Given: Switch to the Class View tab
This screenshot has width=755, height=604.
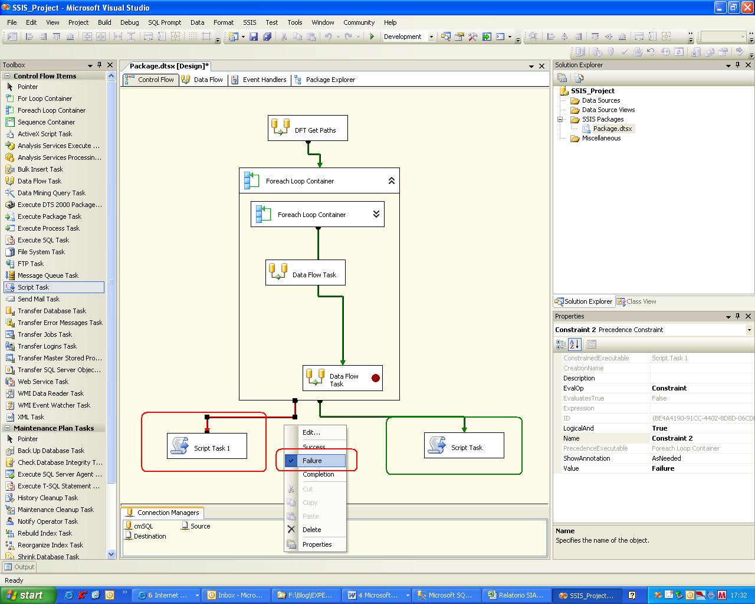Looking at the screenshot, I should 636,301.
